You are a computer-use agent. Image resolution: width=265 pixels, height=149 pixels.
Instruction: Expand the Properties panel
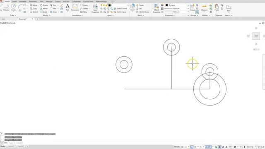[170, 15]
